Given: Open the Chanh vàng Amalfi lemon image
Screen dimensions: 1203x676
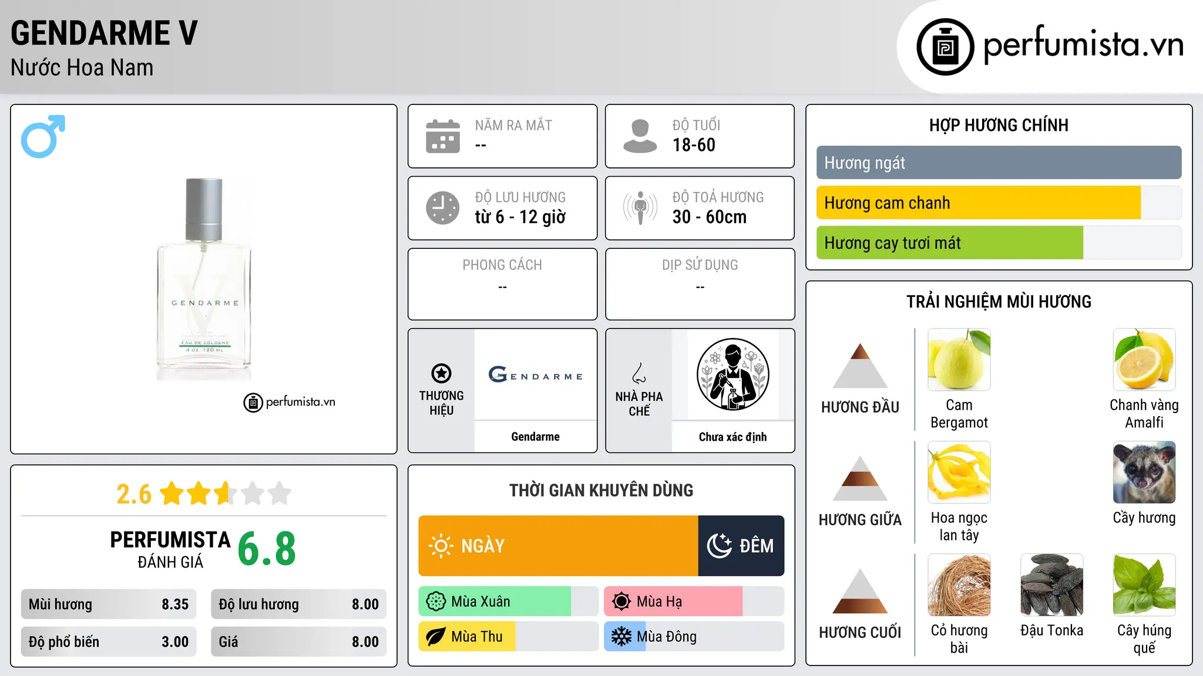Looking at the screenshot, I should tap(1144, 360).
